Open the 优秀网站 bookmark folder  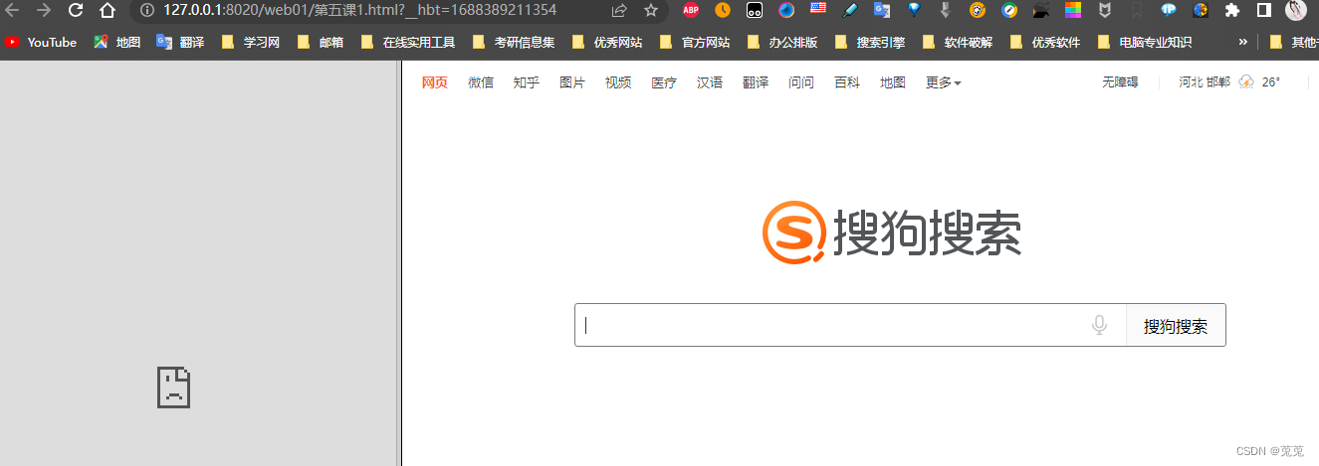[607, 43]
